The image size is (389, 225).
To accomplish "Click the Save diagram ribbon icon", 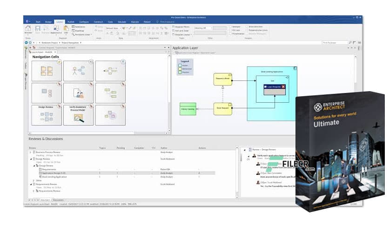I will point(38,29).
